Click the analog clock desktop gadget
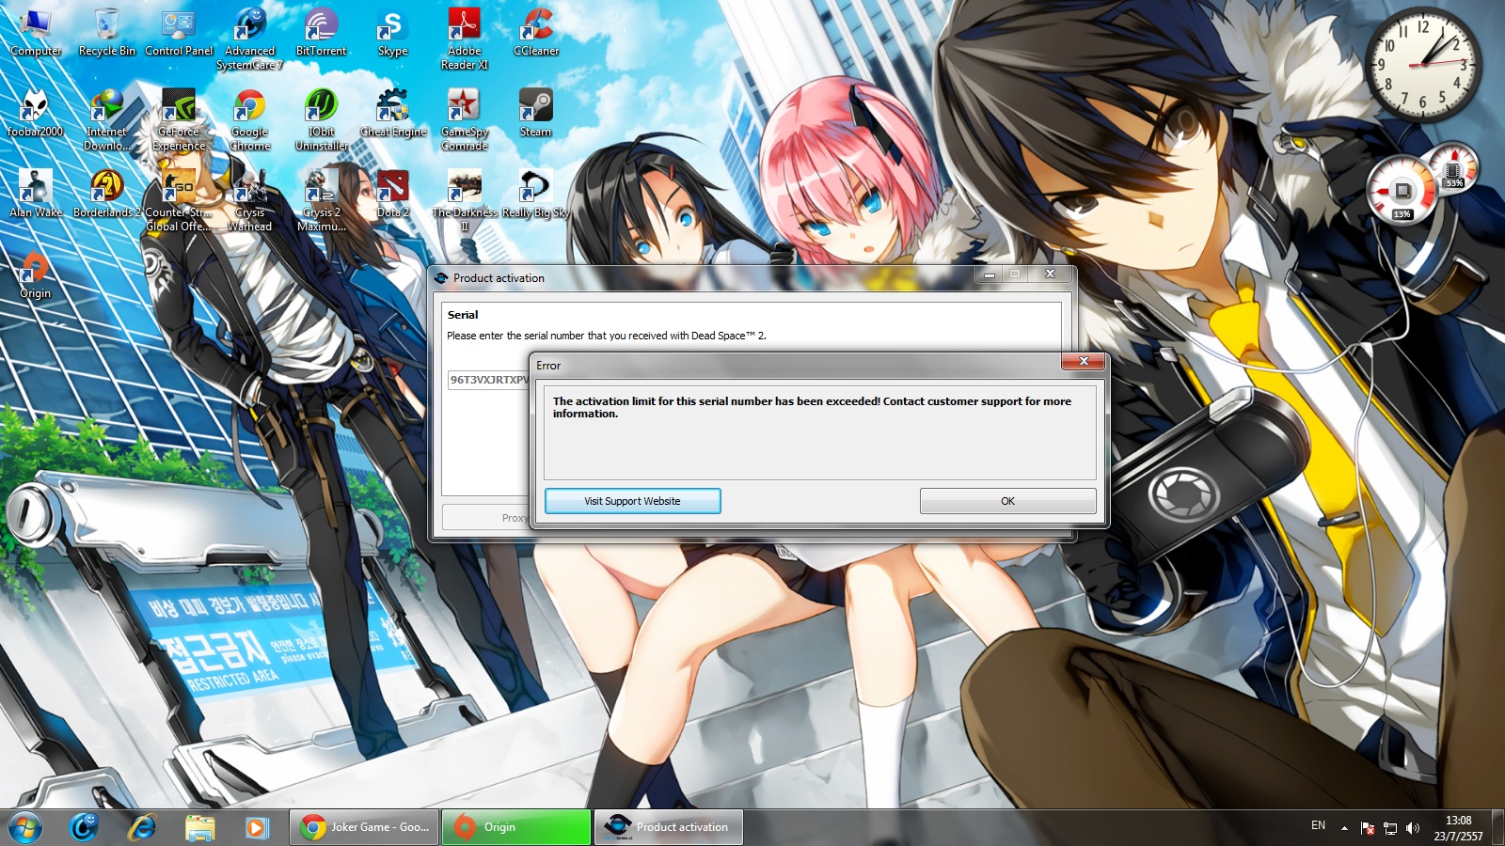1505x846 pixels. coord(1422,65)
